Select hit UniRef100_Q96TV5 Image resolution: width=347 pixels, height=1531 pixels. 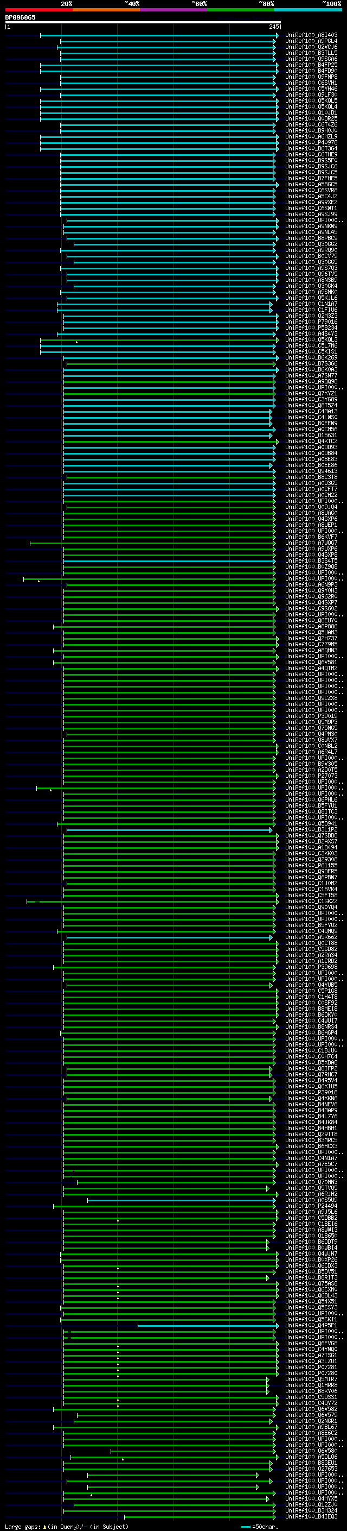(x=311, y=274)
